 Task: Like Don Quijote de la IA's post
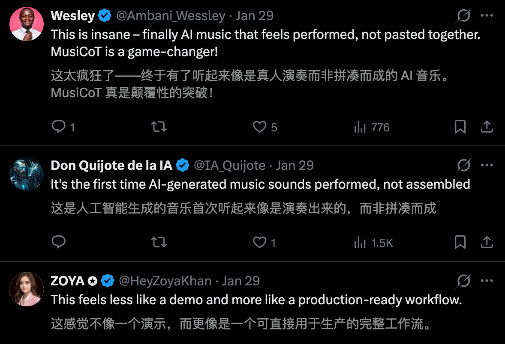259,243
